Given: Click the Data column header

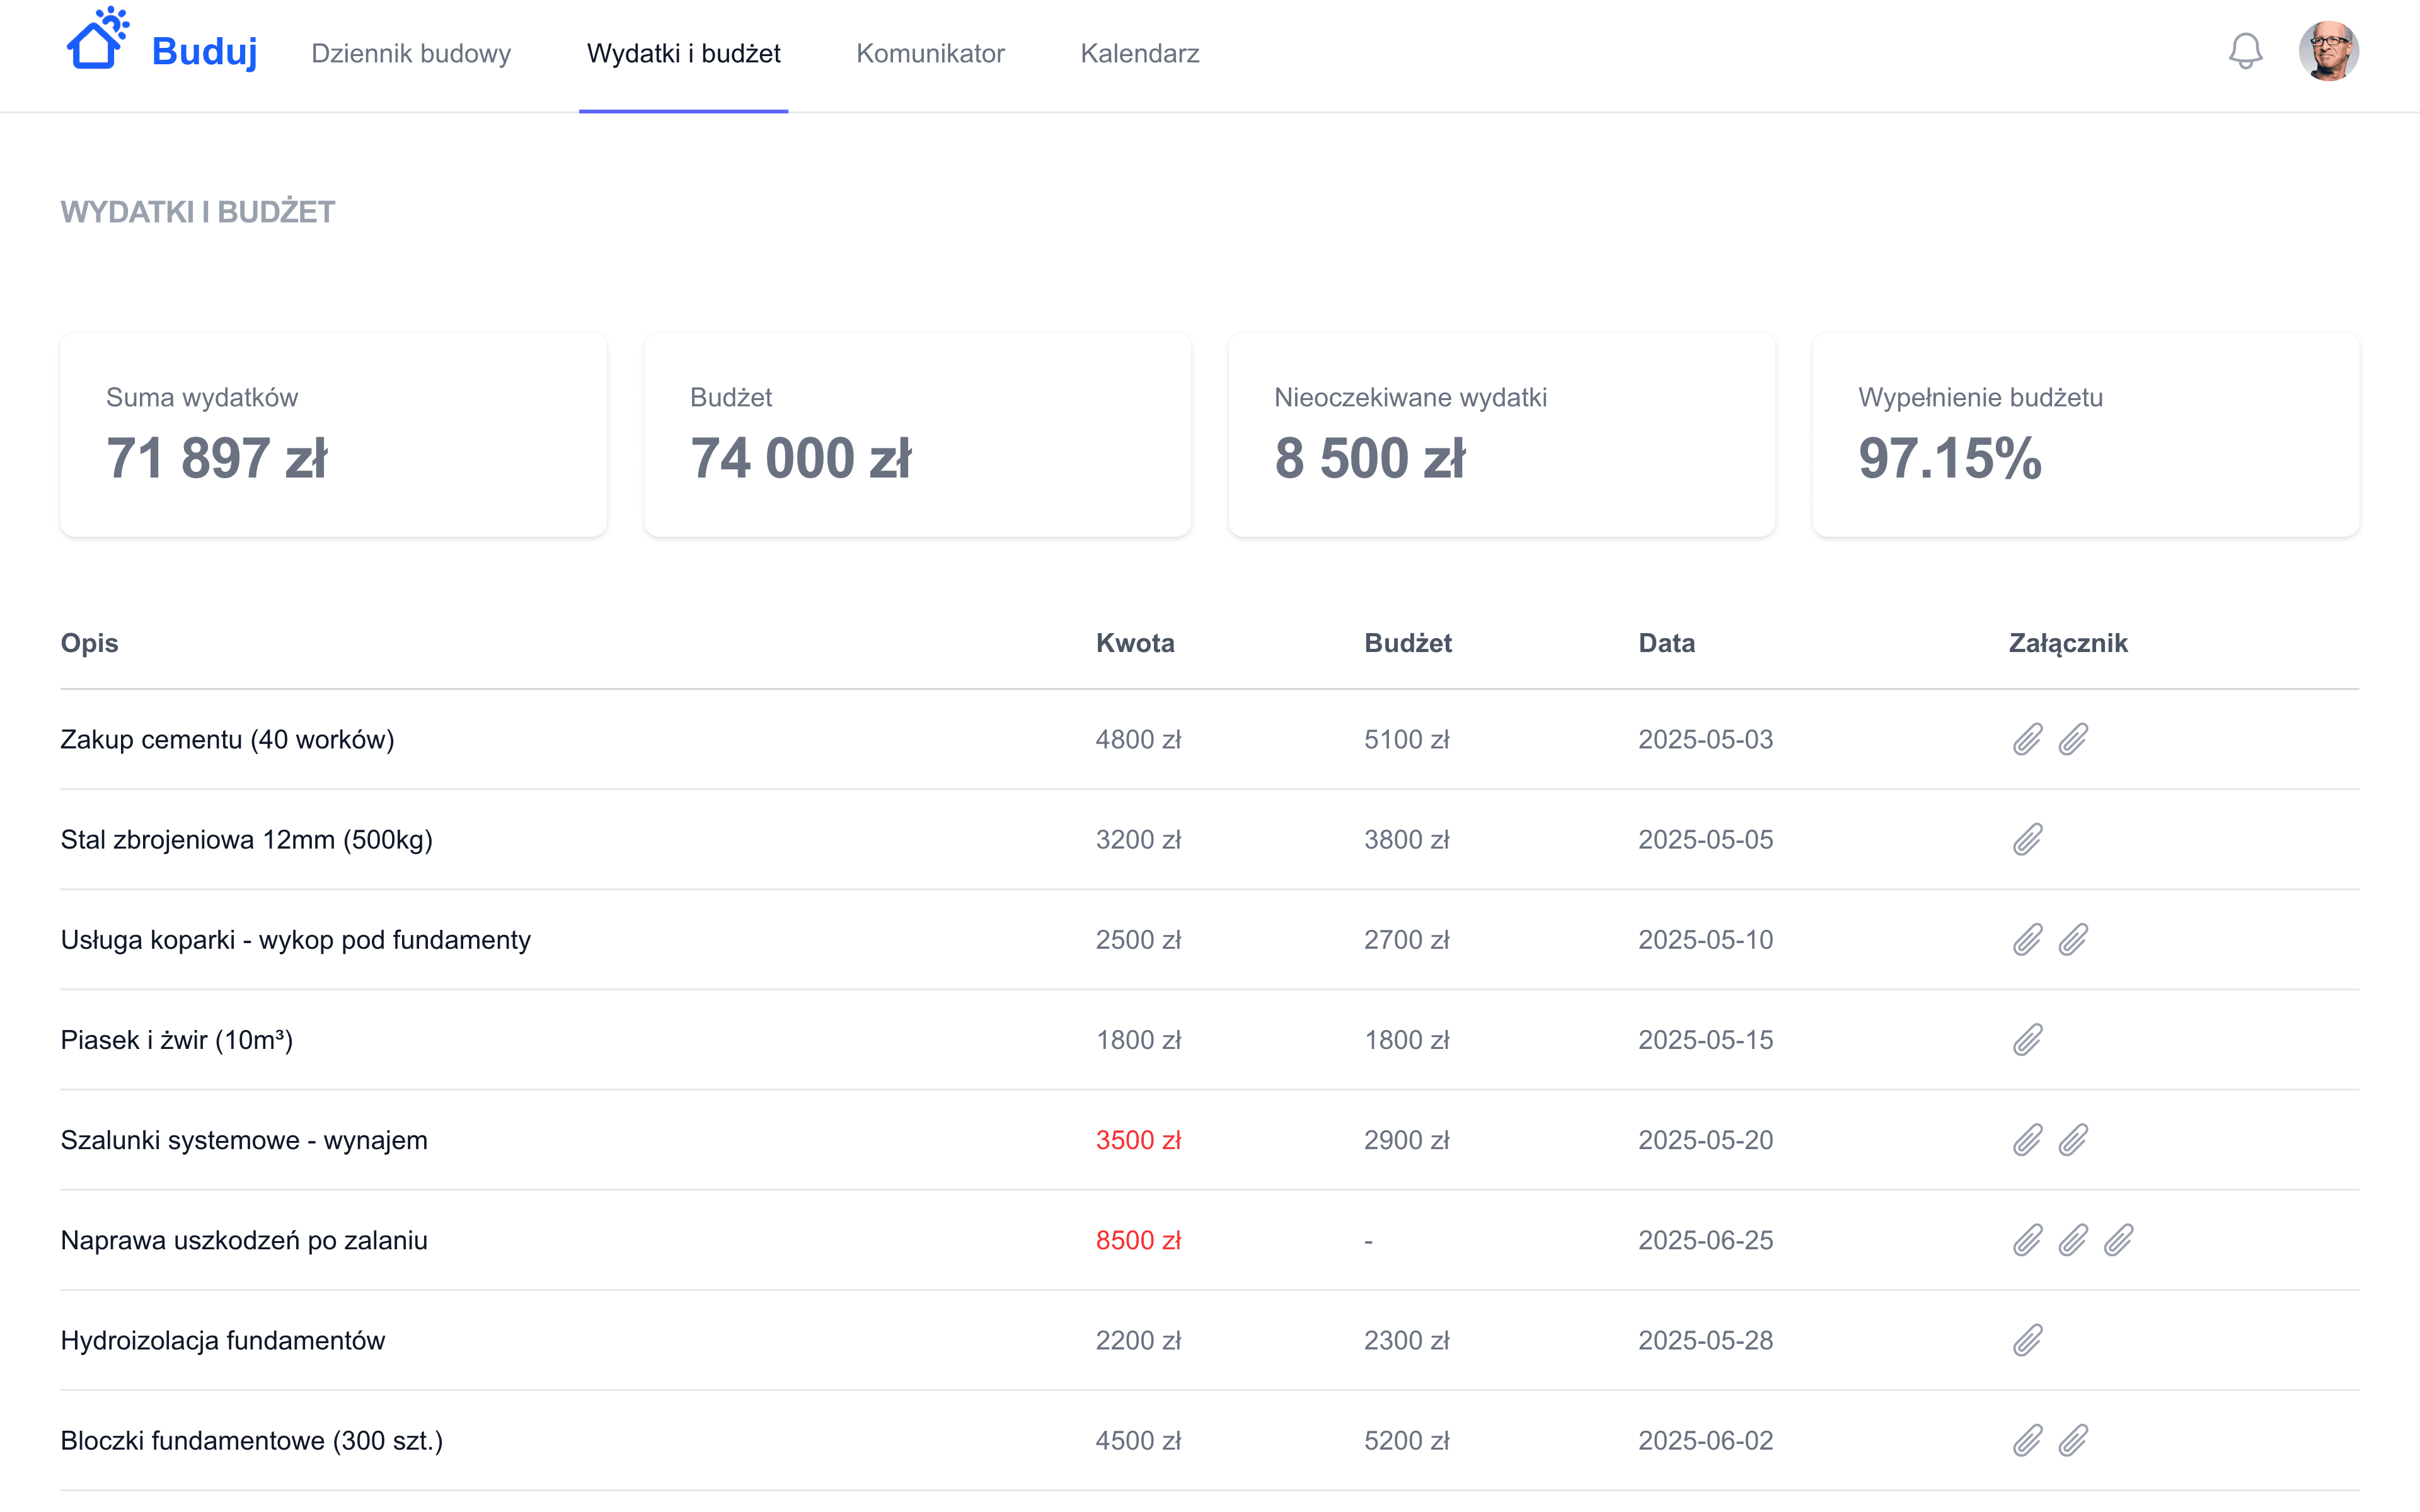Looking at the screenshot, I should point(1665,643).
